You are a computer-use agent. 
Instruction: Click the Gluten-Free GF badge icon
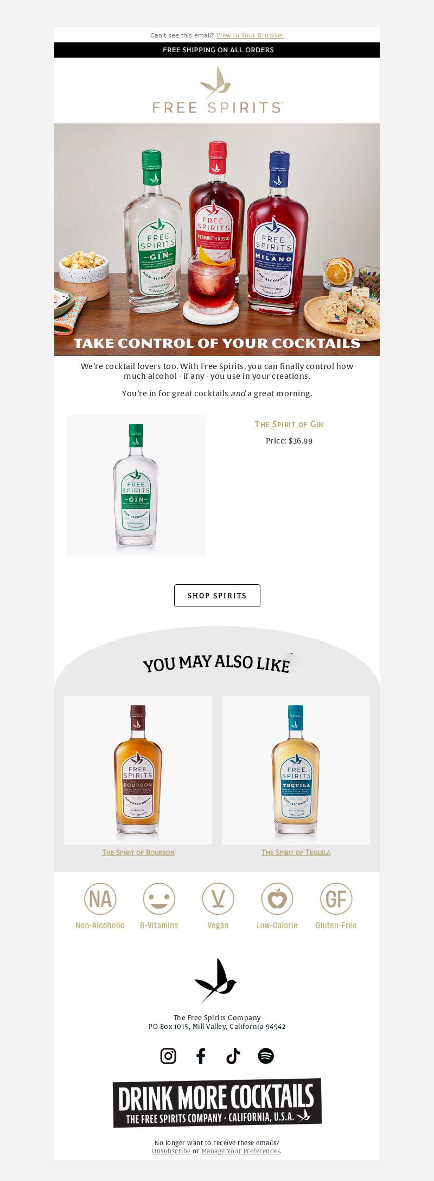pyautogui.click(x=336, y=899)
